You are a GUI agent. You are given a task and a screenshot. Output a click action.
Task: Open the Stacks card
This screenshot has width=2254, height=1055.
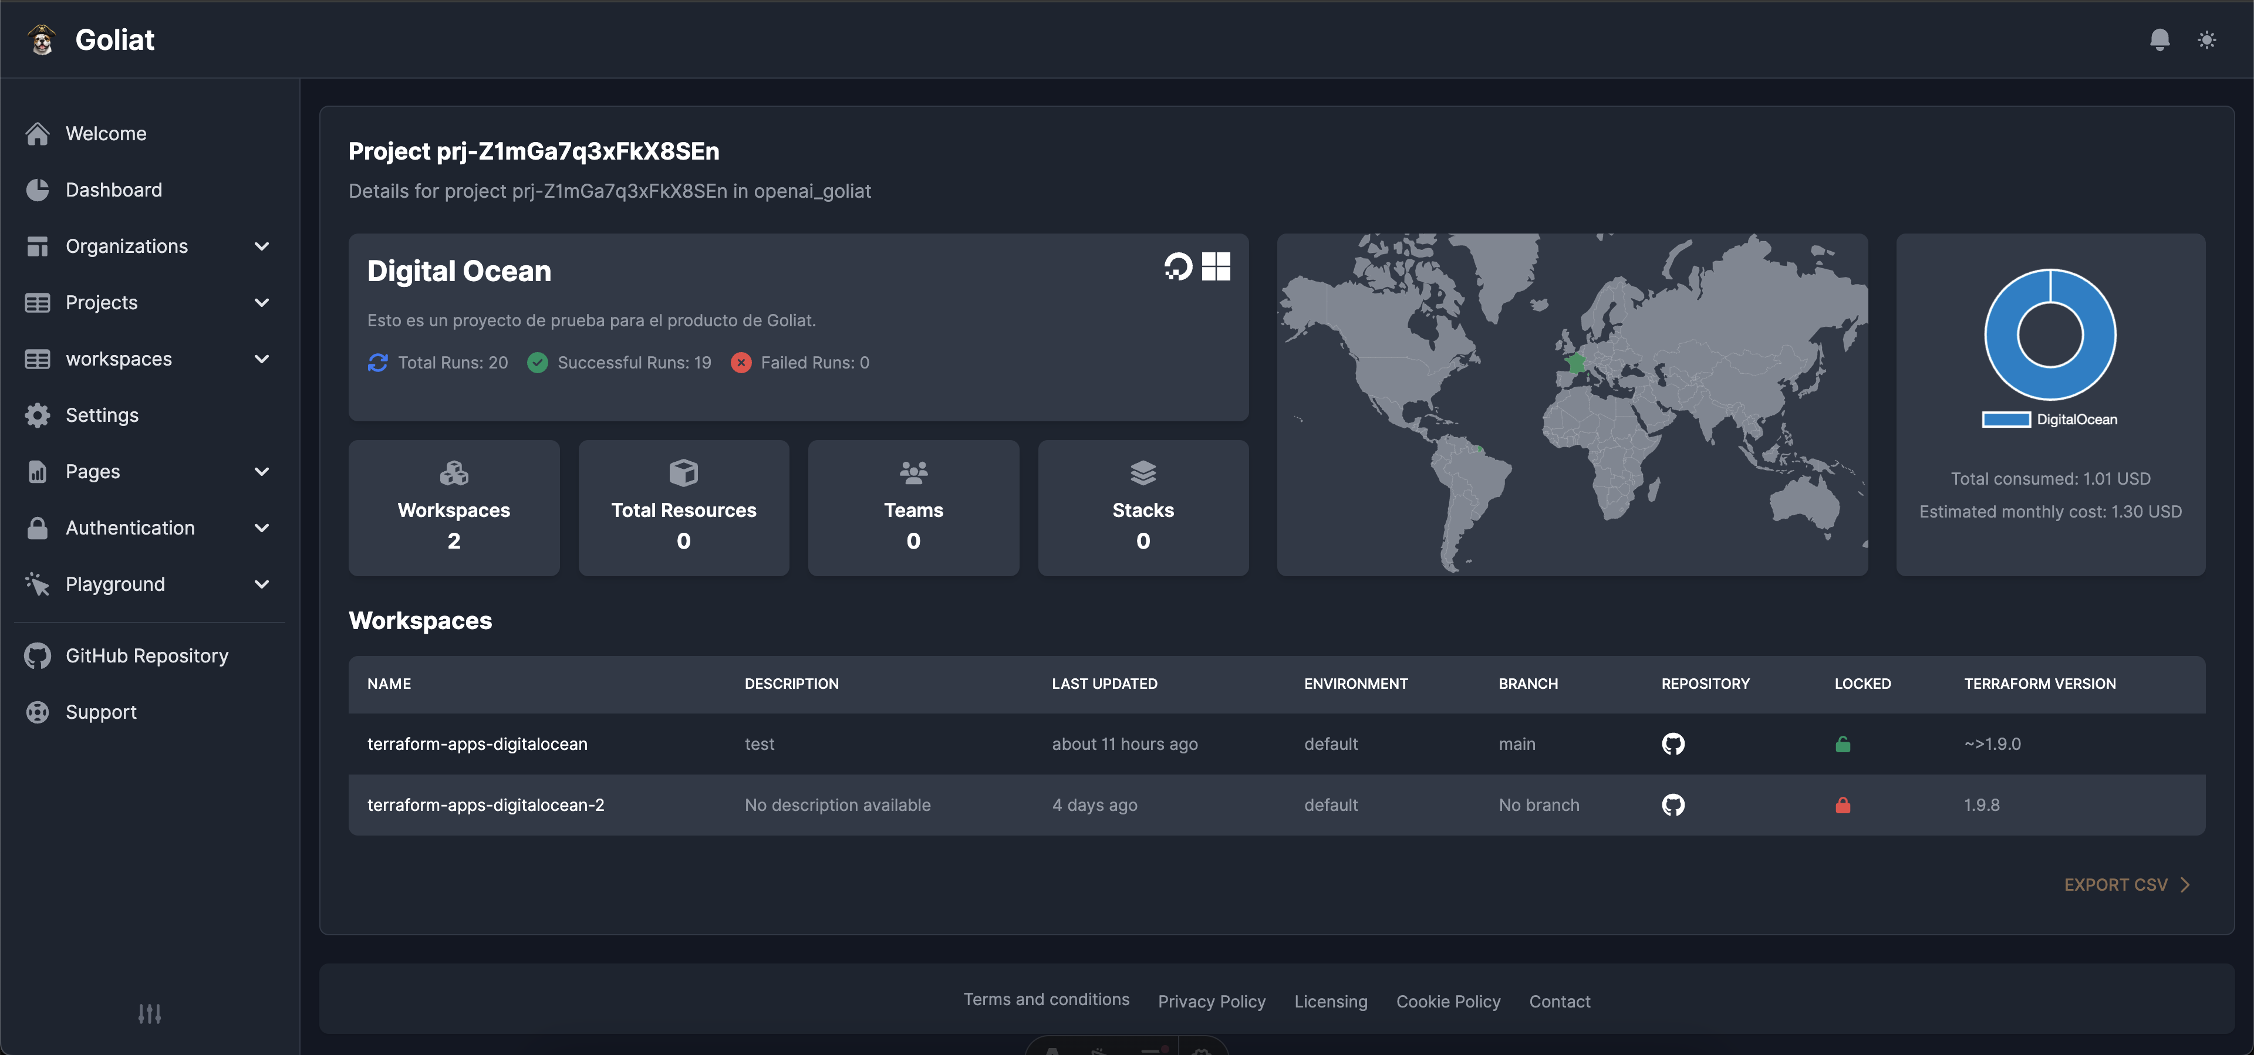pos(1143,508)
